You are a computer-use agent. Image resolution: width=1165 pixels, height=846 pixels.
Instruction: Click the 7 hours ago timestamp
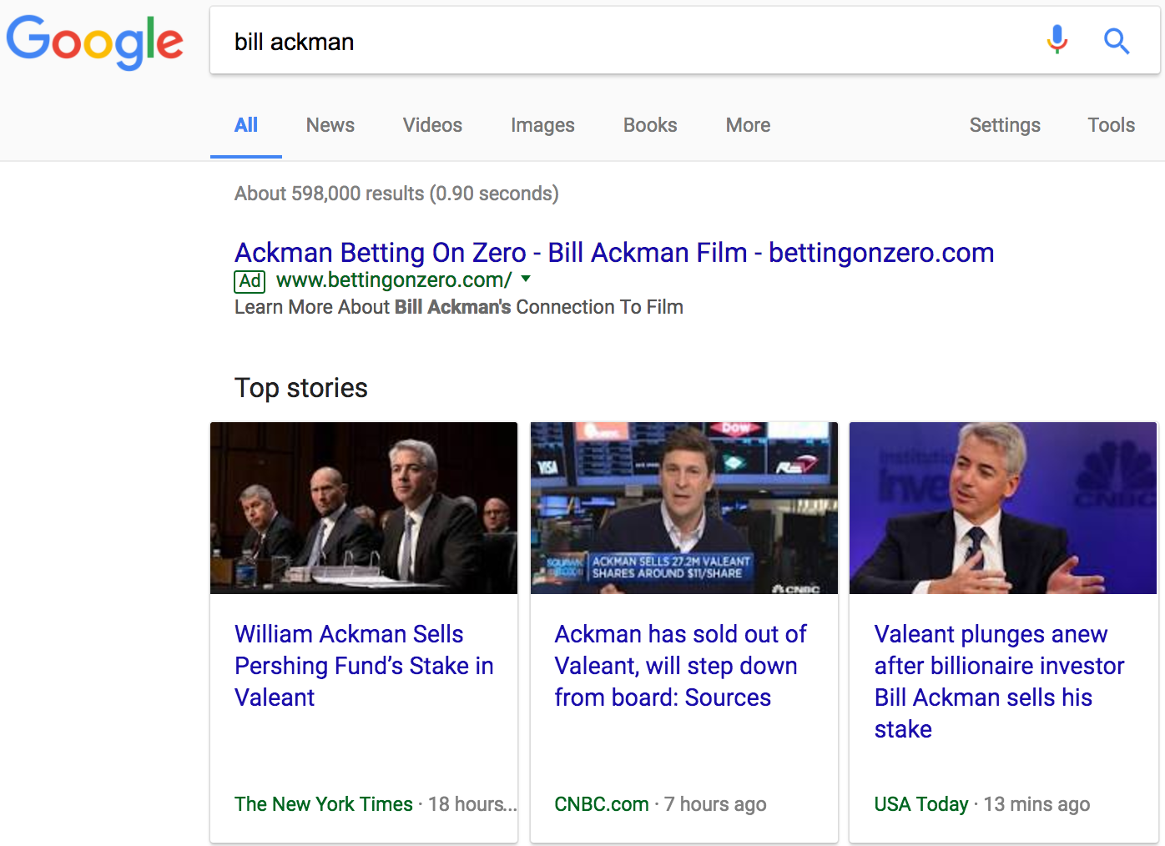click(x=715, y=804)
